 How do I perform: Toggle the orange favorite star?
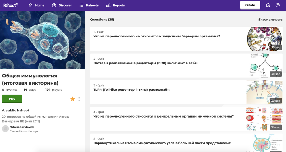72,99
